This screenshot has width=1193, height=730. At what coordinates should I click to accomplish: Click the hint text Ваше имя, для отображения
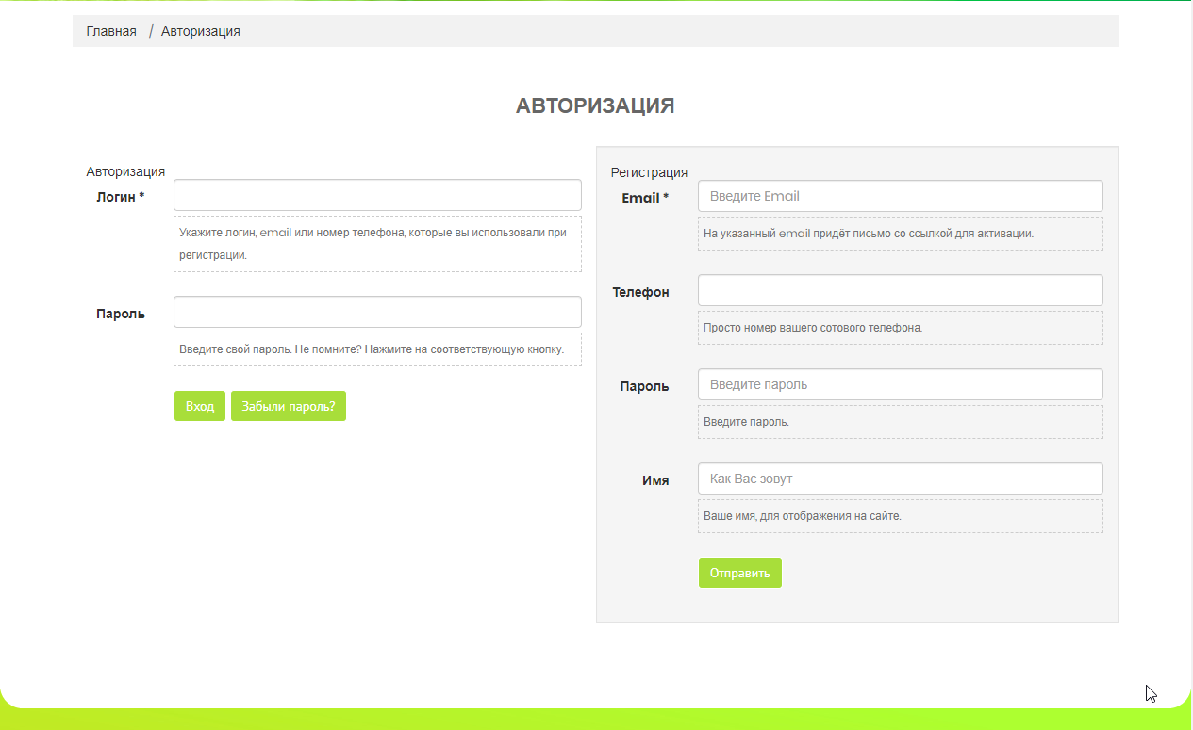(x=802, y=516)
